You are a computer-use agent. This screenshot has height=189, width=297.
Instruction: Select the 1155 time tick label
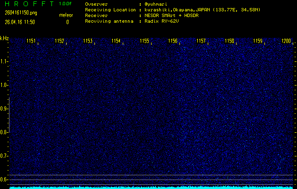144,41
